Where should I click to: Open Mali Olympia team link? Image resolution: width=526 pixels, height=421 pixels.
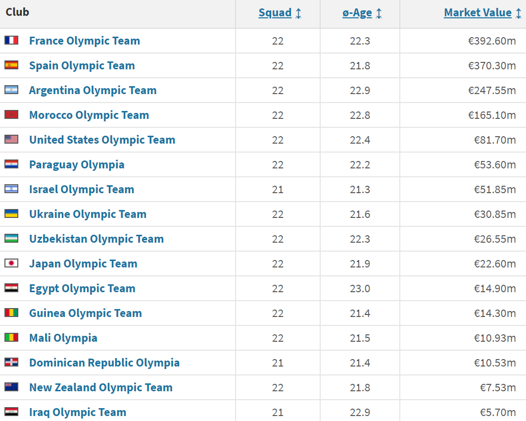tap(63, 338)
